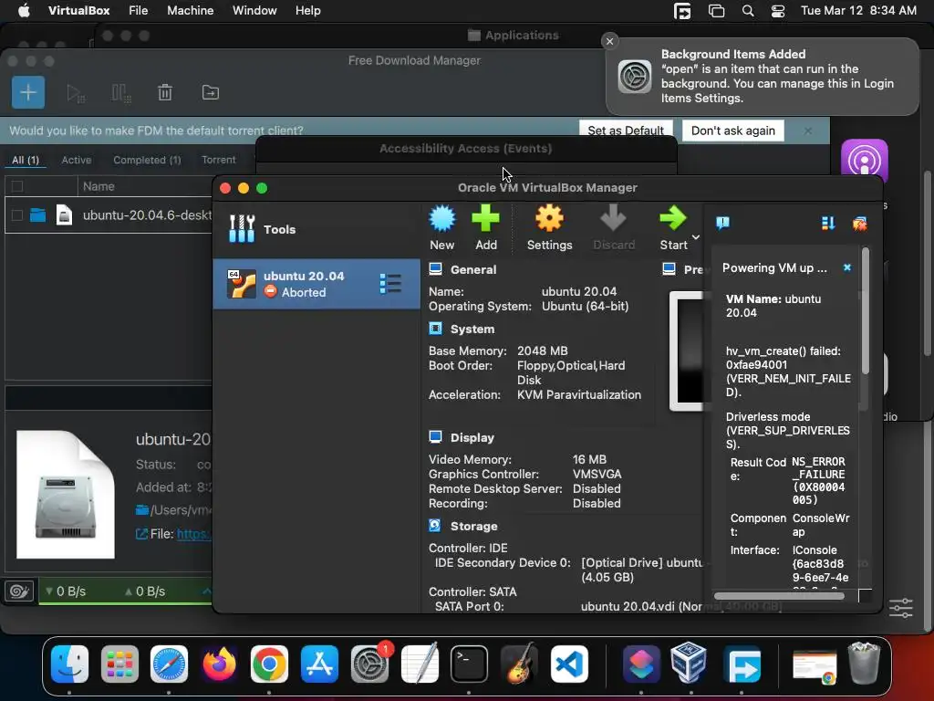The image size is (934, 701).
Task: Click the File https link in FDM details
Action: 193,534
